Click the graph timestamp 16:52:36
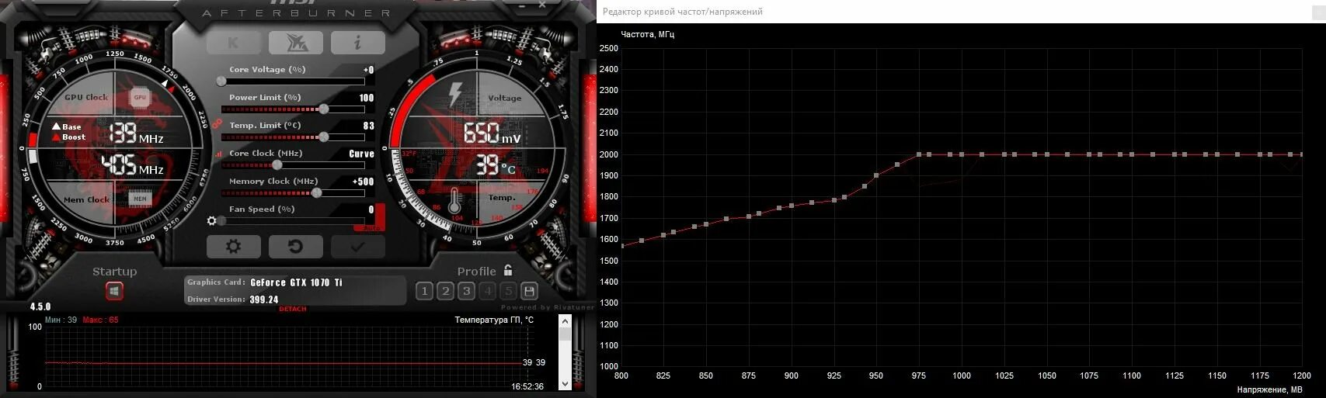 click(527, 386)
